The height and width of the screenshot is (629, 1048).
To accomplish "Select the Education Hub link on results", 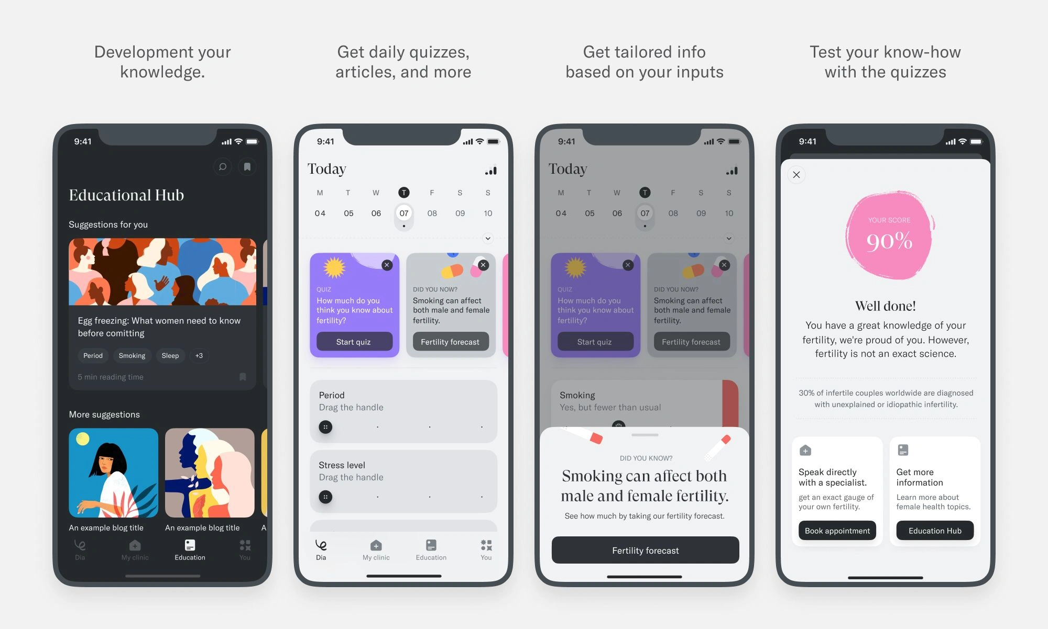I will pyautogui.click(x=934, y=531).
